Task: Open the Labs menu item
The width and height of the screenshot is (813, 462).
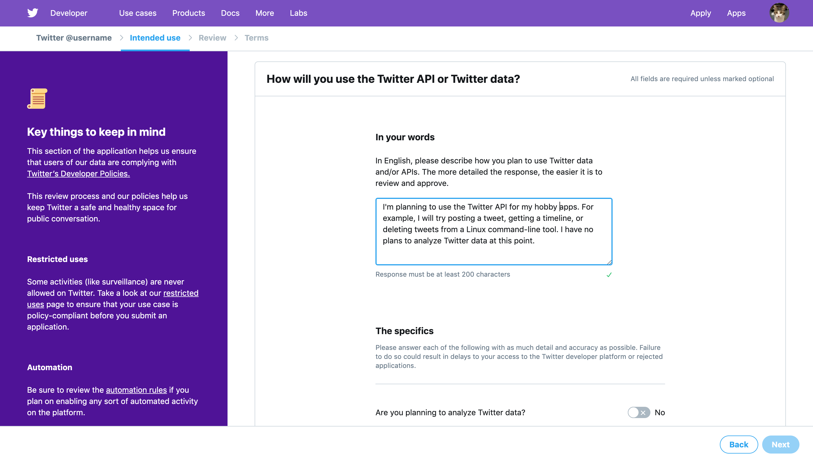Action: coord(298,13)
